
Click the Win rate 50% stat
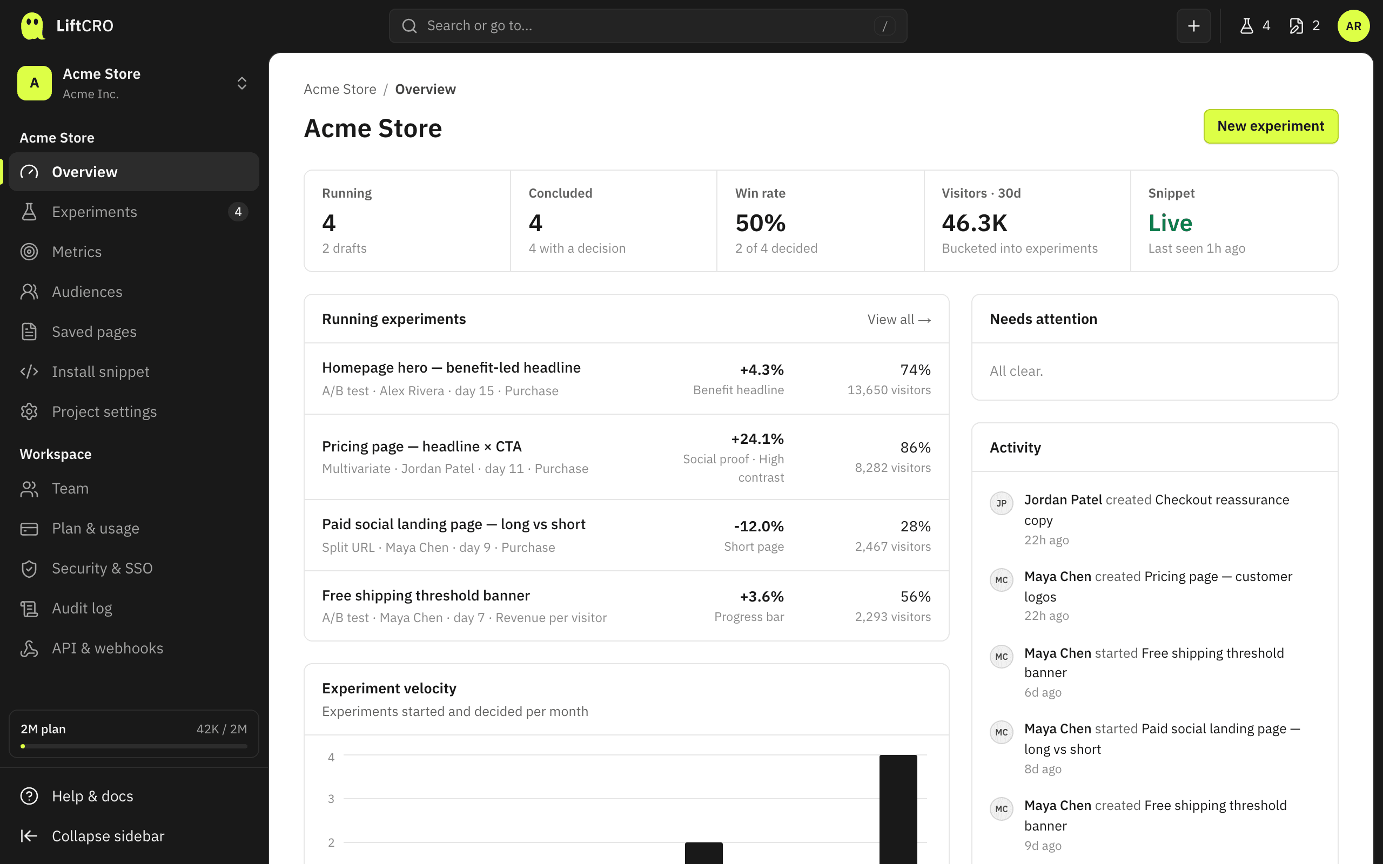tap(760, 223)
